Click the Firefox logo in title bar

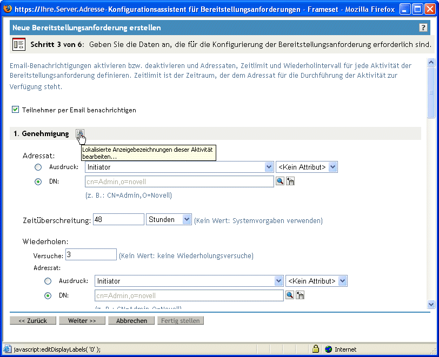tap(8, 9)
